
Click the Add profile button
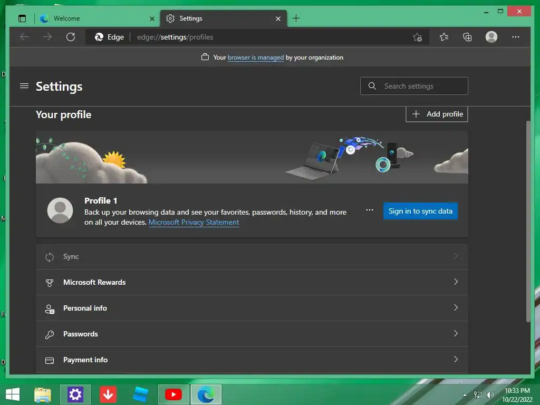tap(437, 114)
